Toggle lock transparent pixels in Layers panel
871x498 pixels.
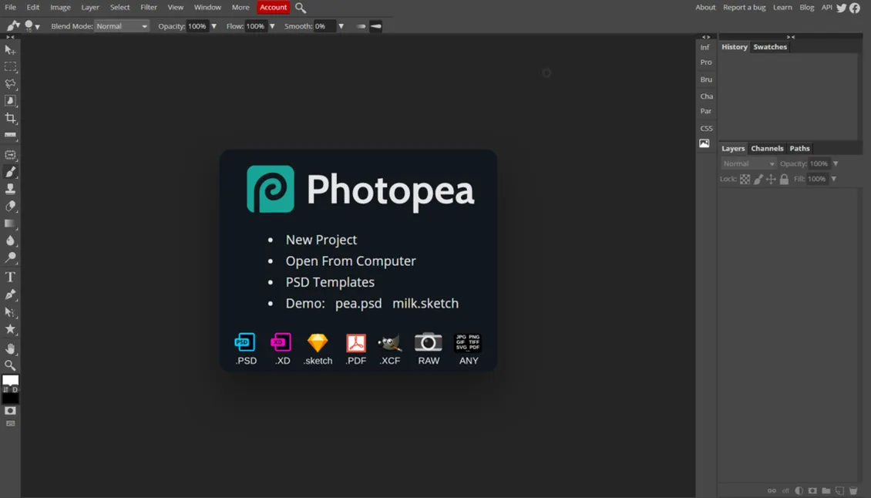click(745, 179)
